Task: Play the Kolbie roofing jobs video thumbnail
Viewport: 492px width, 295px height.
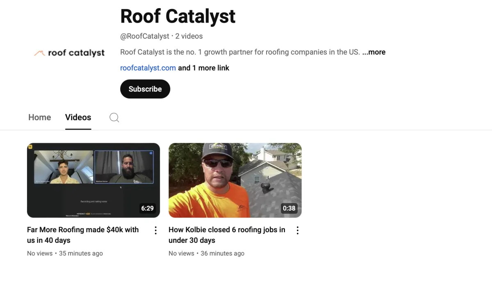Action: click(235, 180)
